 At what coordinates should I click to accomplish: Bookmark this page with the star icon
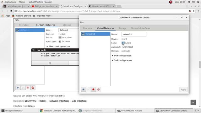[193, 11]
